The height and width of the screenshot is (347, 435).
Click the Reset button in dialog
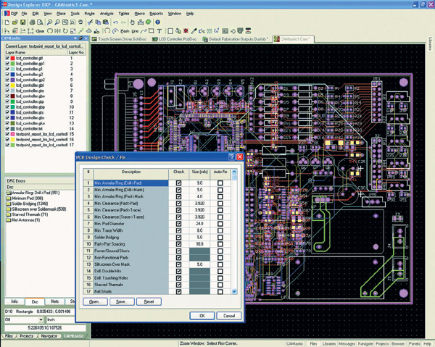point(149,301)
